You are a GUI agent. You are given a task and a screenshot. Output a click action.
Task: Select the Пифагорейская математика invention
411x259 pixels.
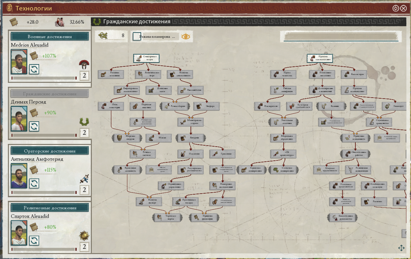coord(127,90)
